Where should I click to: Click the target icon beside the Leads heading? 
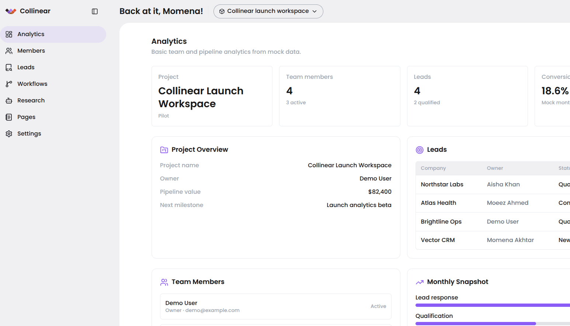point(420,150)
